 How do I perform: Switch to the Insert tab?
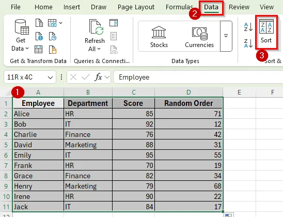click(72, 7)
